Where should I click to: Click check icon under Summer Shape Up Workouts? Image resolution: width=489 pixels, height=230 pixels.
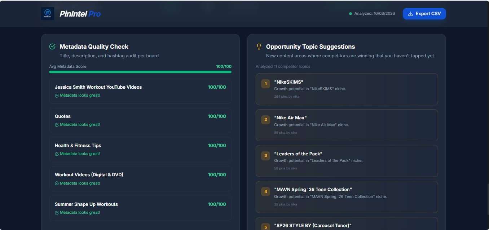point(57,213)
